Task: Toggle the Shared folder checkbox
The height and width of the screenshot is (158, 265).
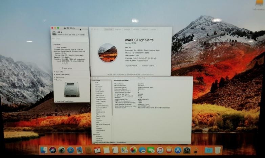Action: coord(60,68)
